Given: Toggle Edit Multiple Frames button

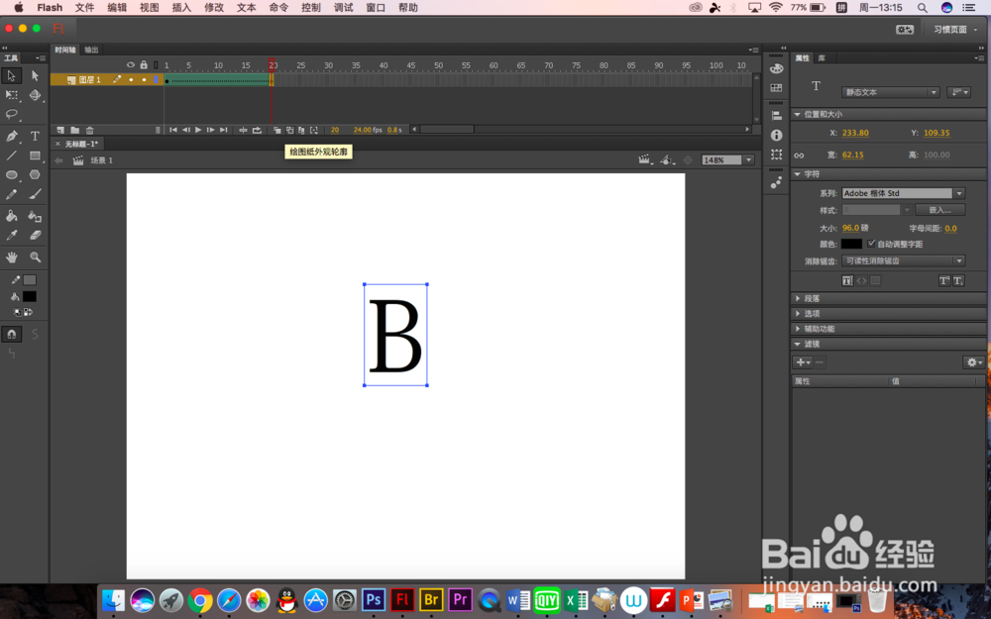Looking at the screenshot, I should click(301, 130).
